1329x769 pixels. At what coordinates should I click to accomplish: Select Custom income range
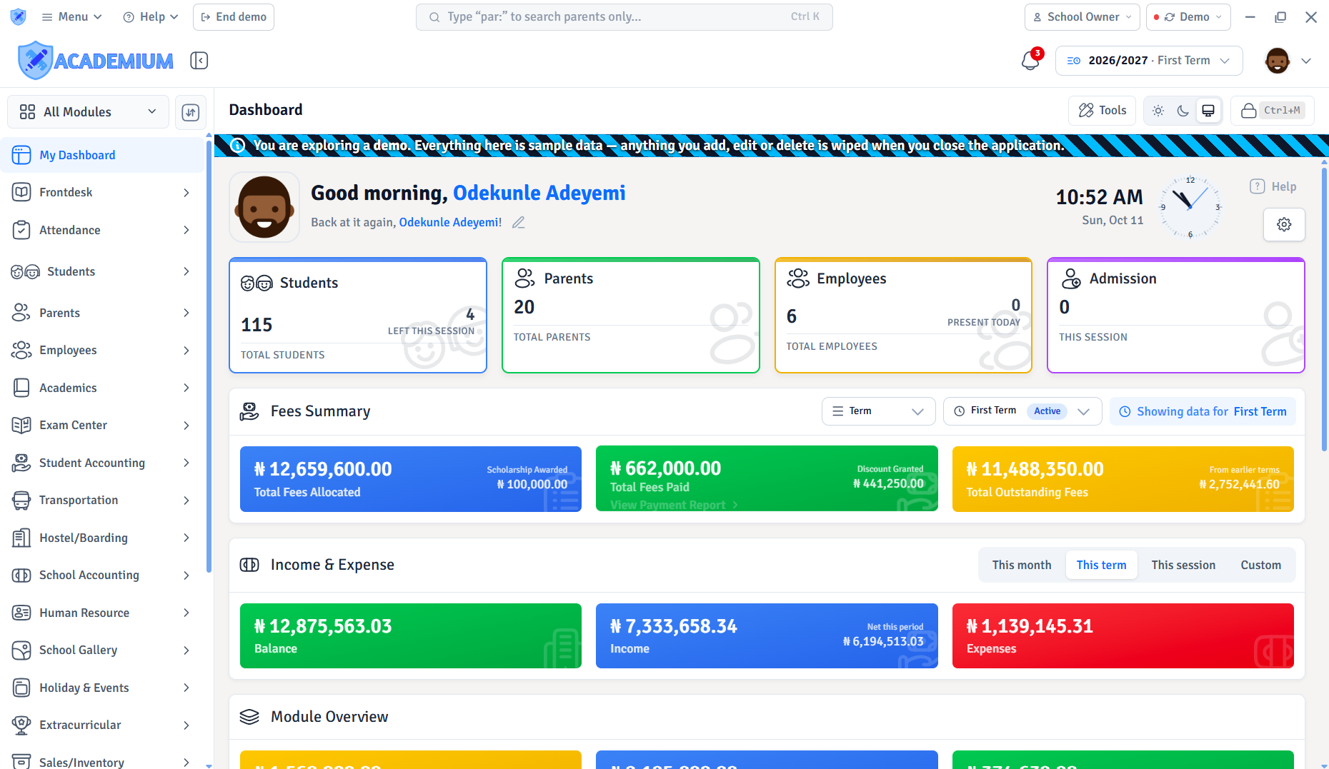1260,566
